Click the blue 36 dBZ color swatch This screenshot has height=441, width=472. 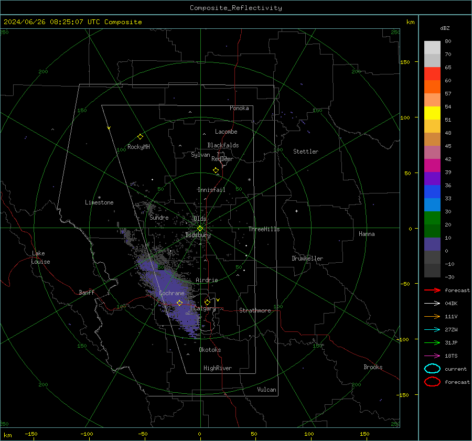pos(432,191)
